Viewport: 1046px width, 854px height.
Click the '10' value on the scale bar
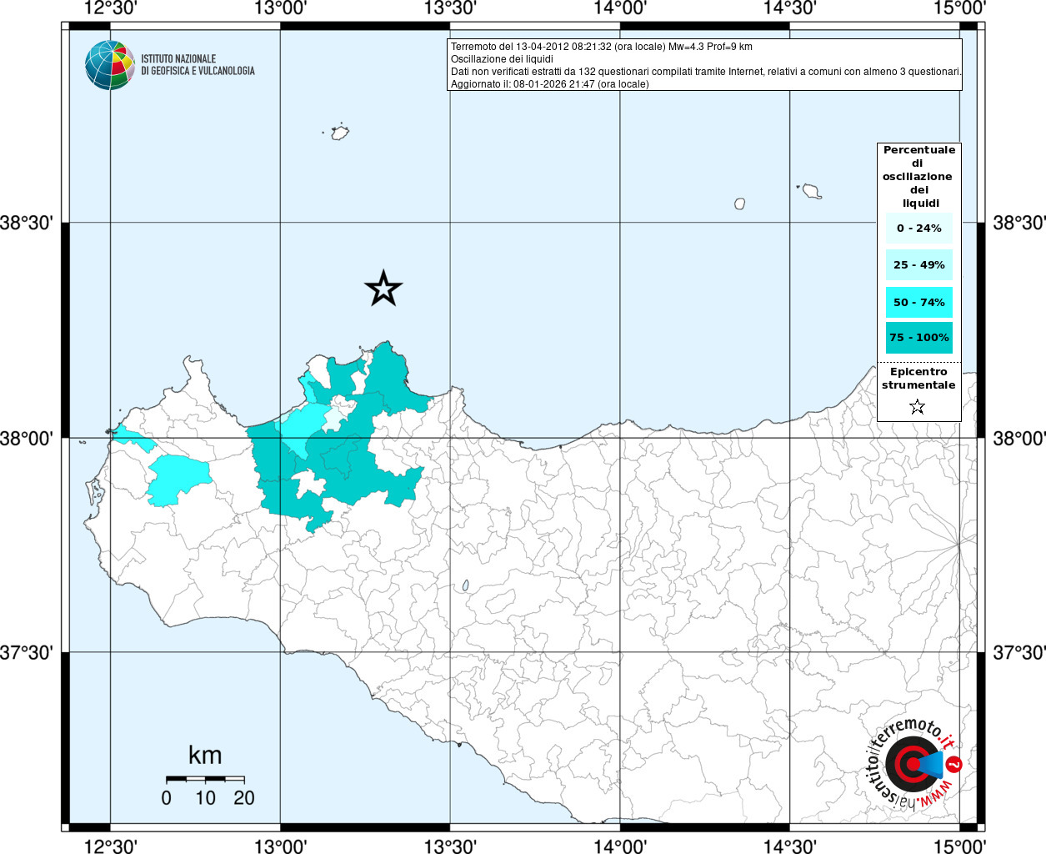205,798
